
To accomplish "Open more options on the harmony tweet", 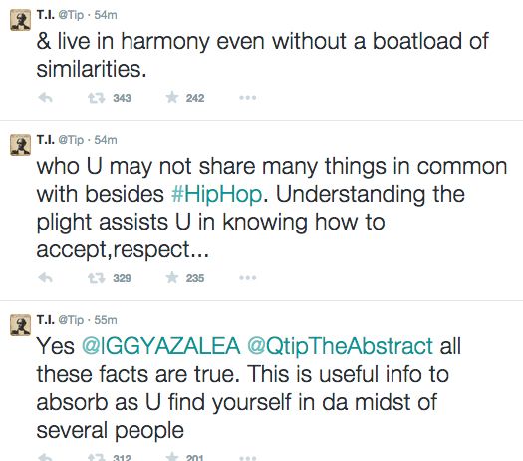I will 248,98.
